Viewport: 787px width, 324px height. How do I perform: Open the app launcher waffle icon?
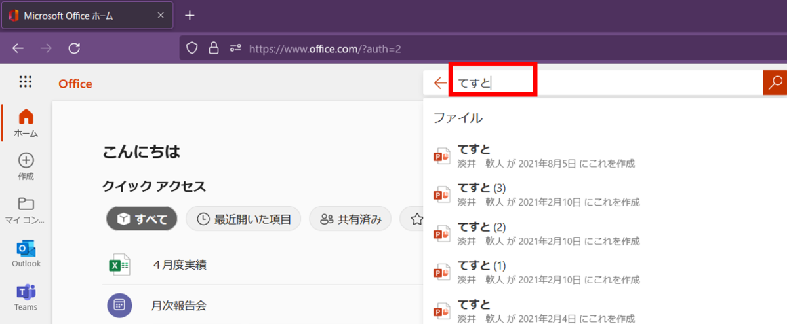[26, 82]
